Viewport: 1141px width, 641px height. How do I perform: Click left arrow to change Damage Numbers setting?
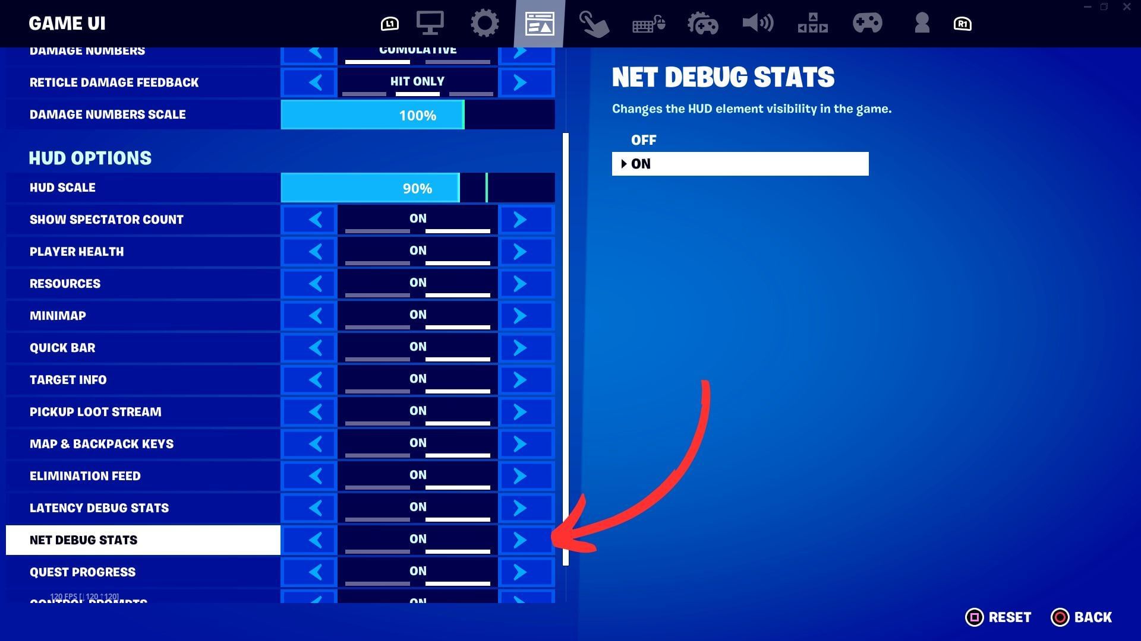[x=314, y=51]
